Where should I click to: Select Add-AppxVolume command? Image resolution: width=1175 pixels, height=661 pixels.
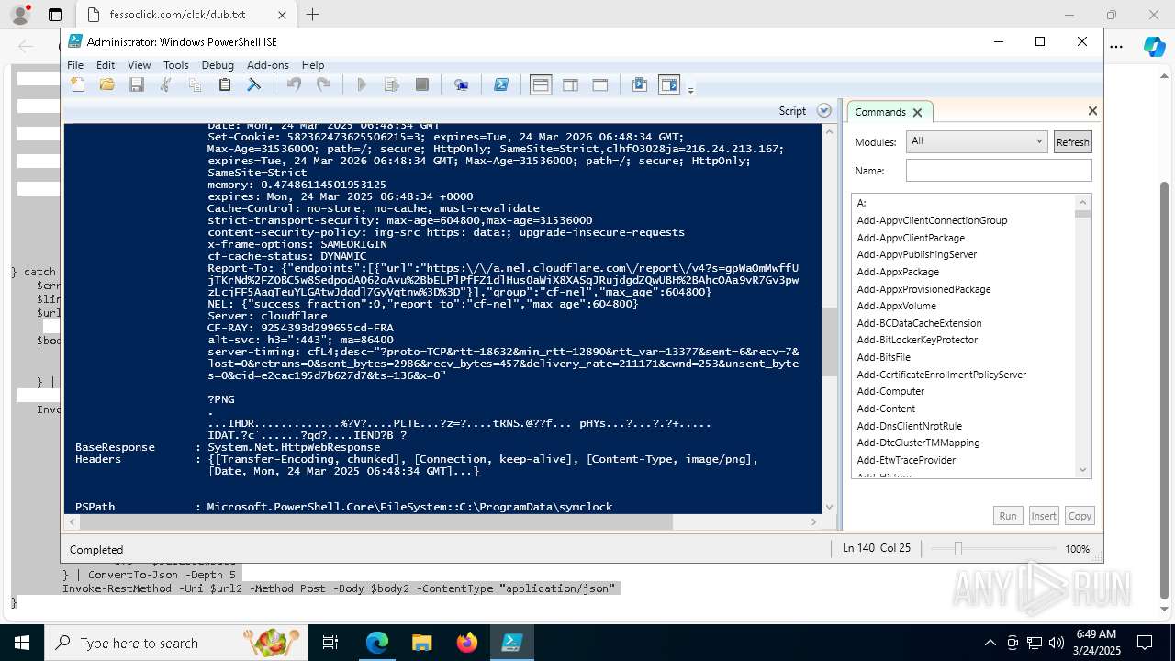click(896, 306)
